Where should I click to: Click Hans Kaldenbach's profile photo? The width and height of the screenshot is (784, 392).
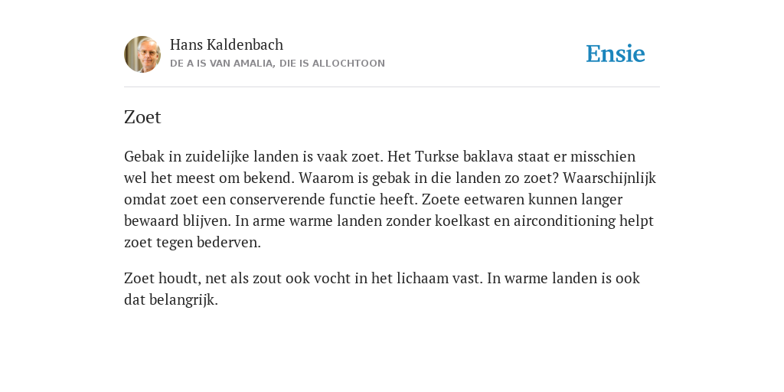tap(142, 54)
